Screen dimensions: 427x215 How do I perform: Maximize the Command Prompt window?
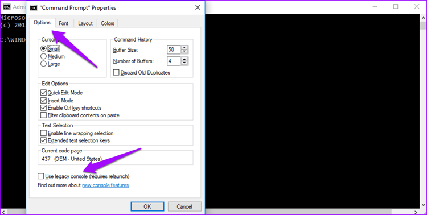396,6
